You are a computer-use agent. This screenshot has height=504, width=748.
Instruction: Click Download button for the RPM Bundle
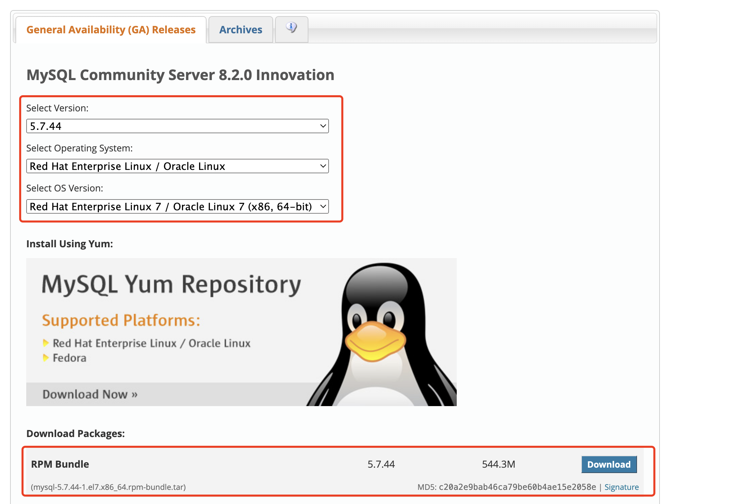(x=609, y=465)
